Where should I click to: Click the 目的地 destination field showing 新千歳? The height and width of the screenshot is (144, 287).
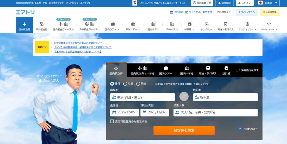pyautogui.click(x=225, y=97)
